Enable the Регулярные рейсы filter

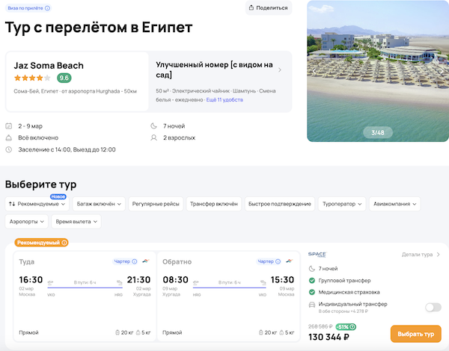[x=156, y=203]
